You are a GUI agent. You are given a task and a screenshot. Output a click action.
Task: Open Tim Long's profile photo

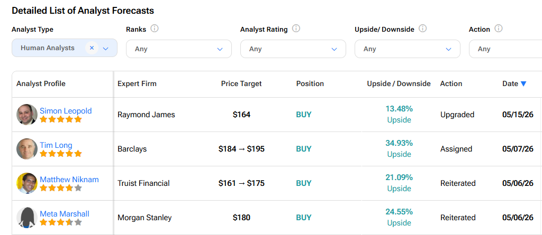coord(27,149)
